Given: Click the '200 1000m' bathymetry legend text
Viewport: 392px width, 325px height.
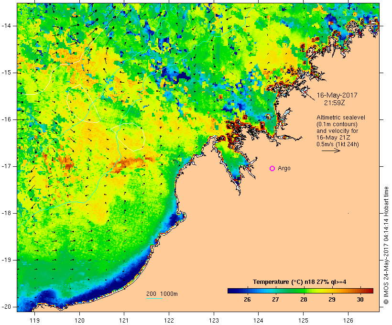Looking at the screenshot, I should (162, 294).
